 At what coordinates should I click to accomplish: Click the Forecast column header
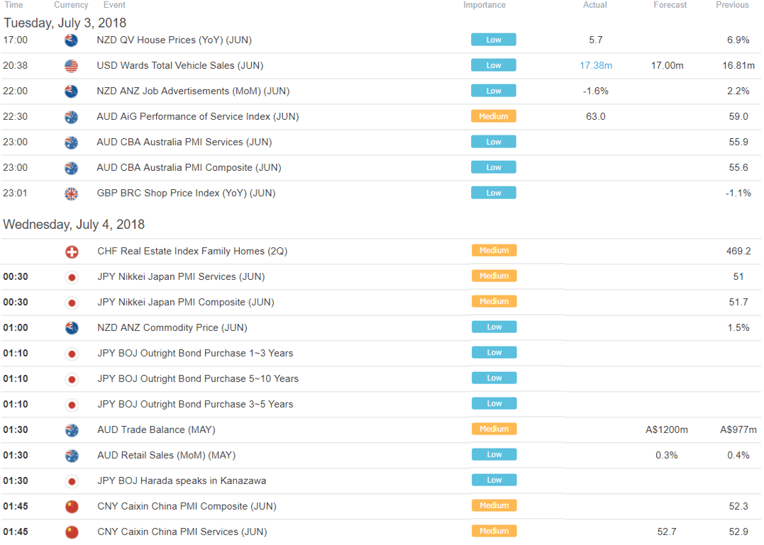[670, 5]
